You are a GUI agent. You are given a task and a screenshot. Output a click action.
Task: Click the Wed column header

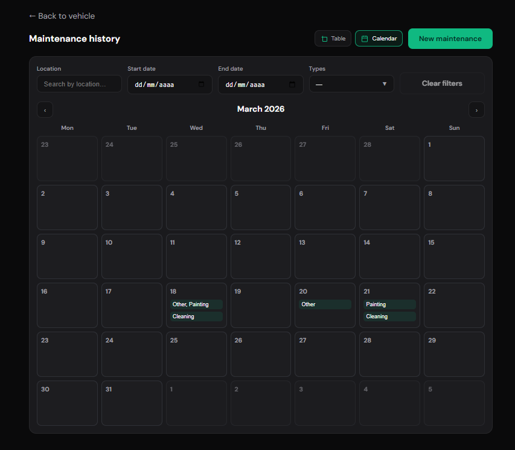point(196,128)
